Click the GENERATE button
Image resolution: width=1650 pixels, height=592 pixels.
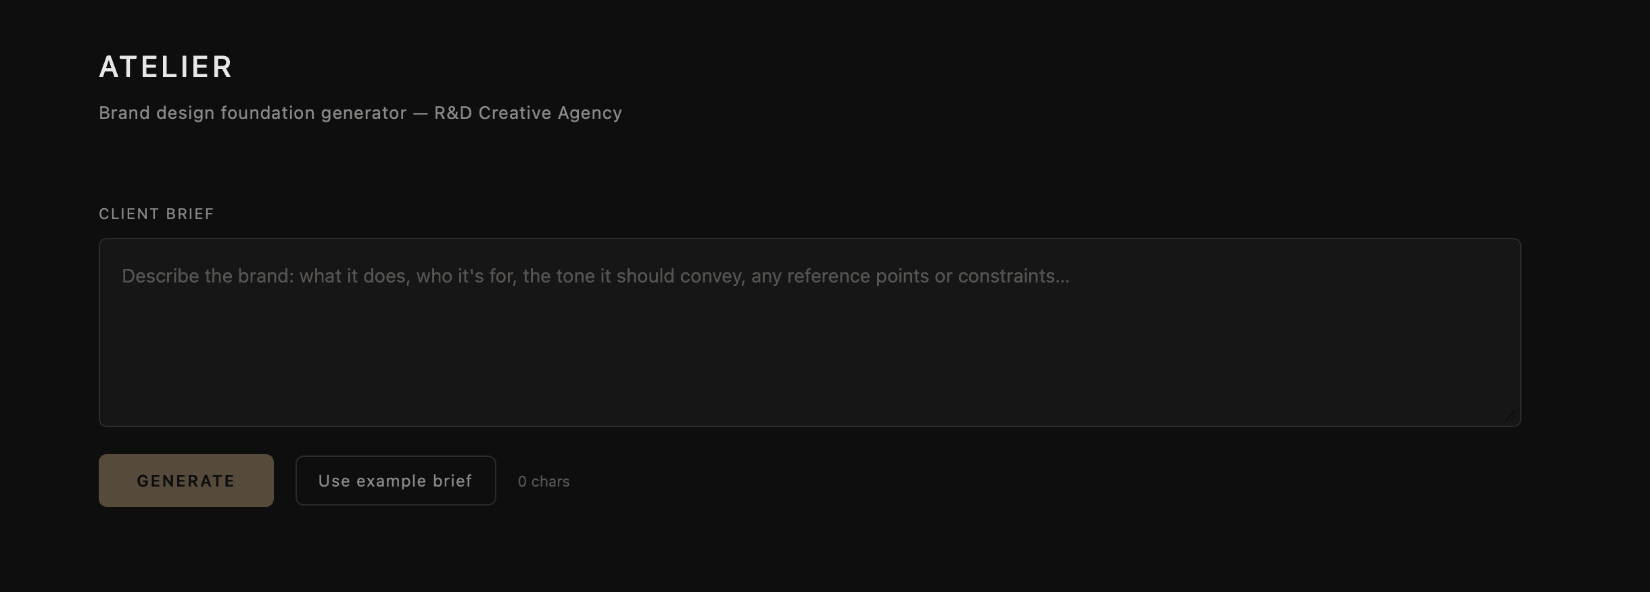point(186,480)
